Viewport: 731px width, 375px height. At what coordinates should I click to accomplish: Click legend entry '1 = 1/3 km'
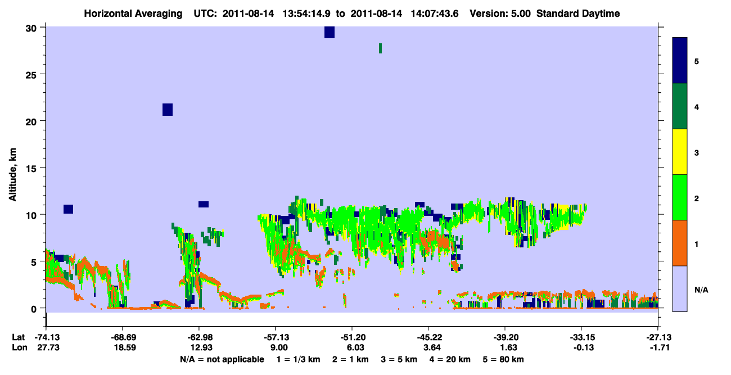click(x=299, y=359)
